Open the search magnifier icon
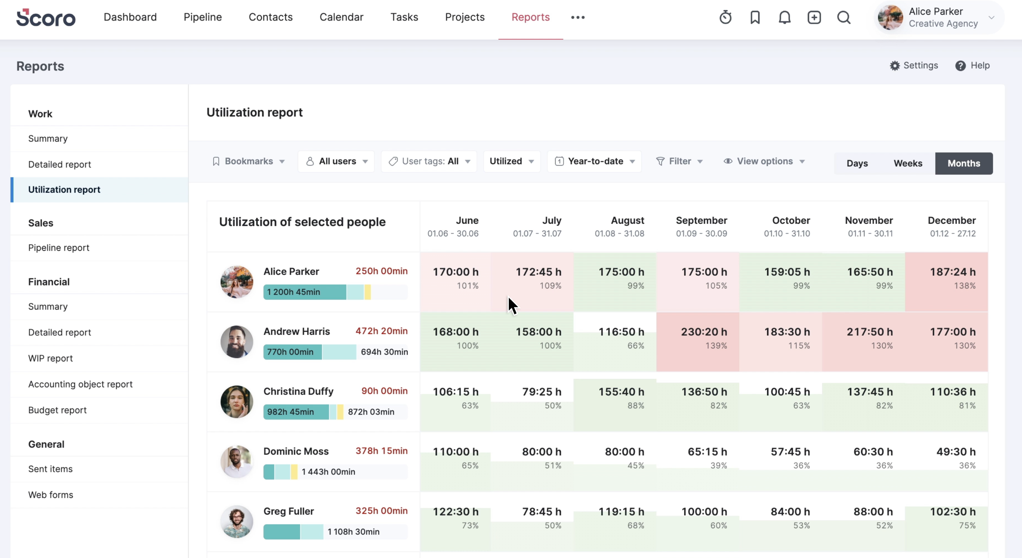 (x=844, y=17)
